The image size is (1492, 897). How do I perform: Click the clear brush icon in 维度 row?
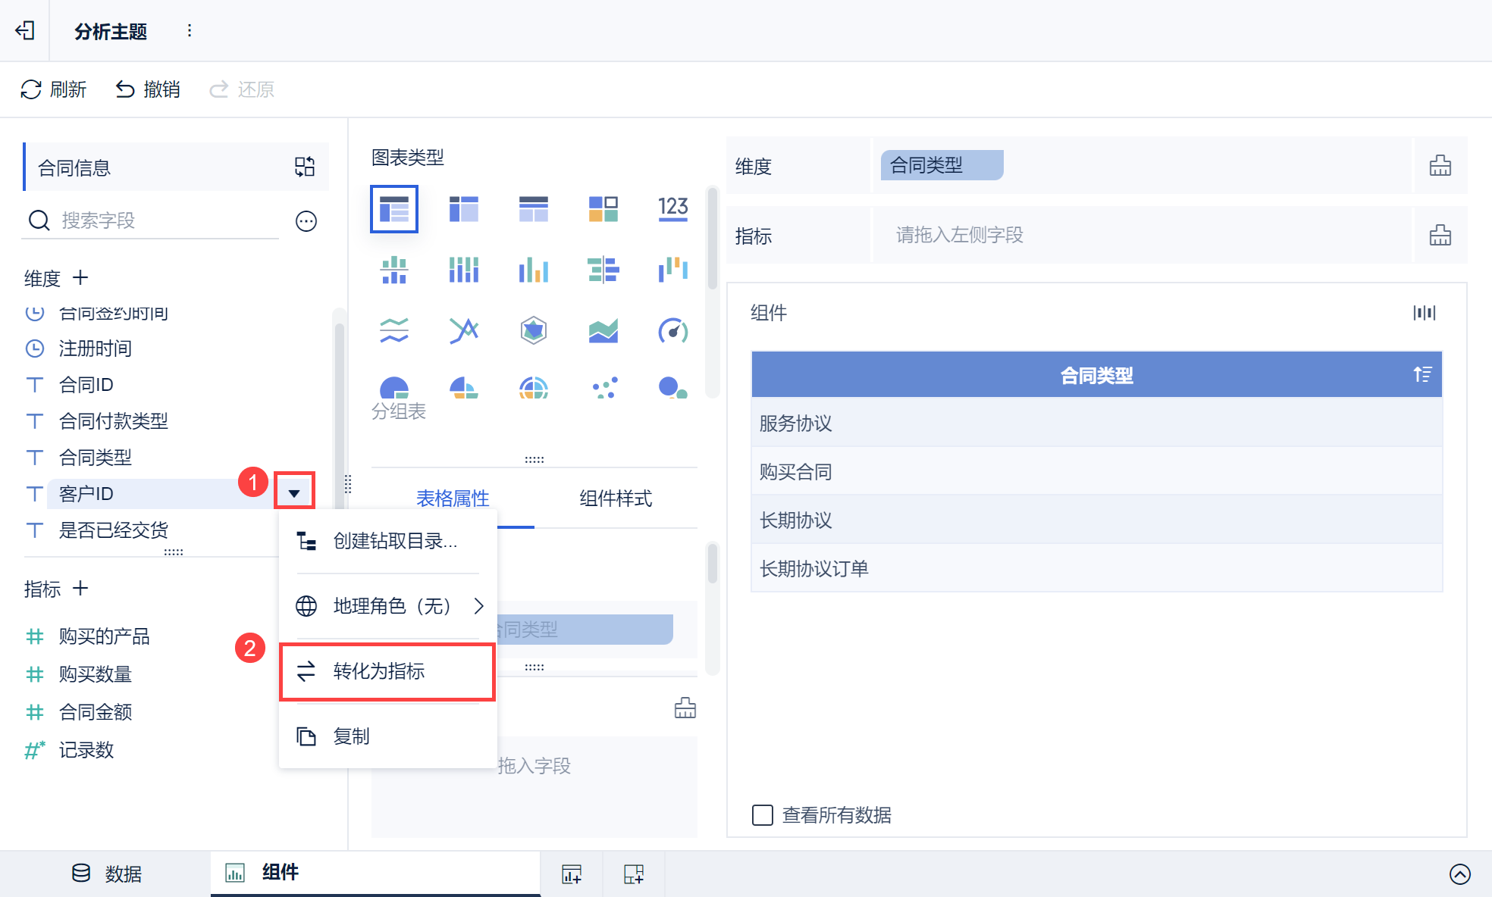click(1440, 166)
